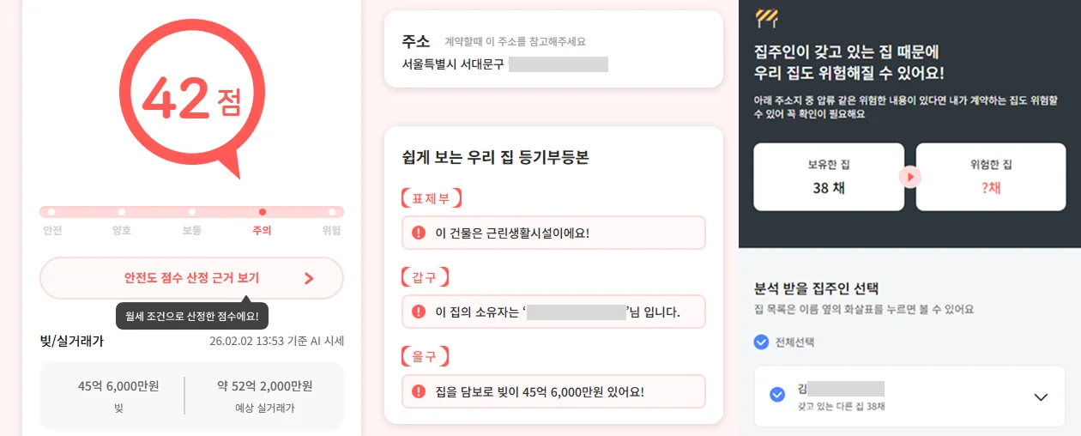Click the 표제부 bracket label

[x=432, y=199]
